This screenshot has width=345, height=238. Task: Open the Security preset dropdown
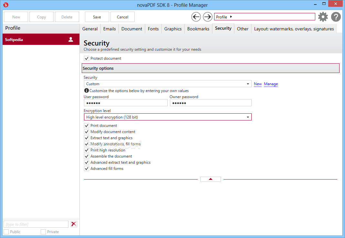pyautogui.click(x=167, y=84)
